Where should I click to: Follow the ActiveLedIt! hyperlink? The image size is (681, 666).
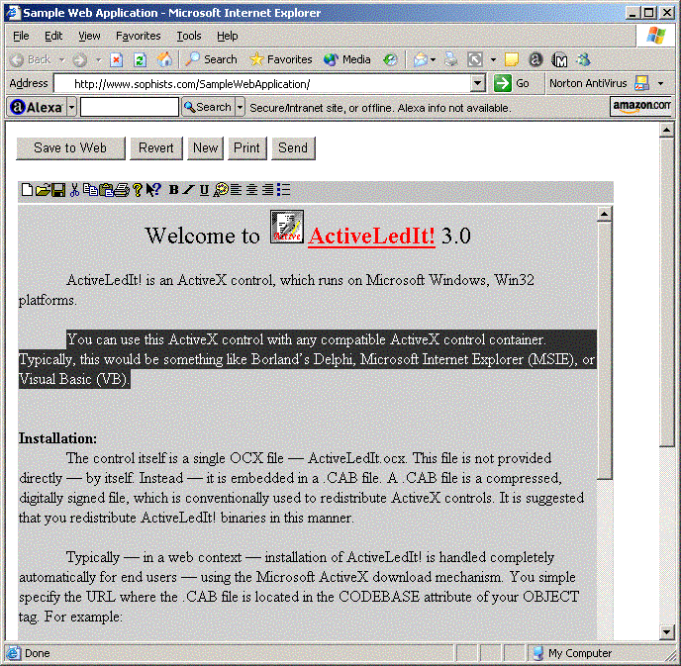(371, 236)
